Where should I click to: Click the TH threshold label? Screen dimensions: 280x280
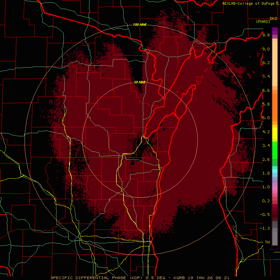tap(267, 242)
